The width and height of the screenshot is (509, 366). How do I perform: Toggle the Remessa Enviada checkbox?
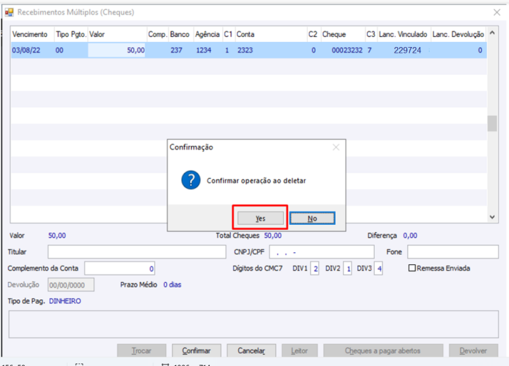click(412, 268)
